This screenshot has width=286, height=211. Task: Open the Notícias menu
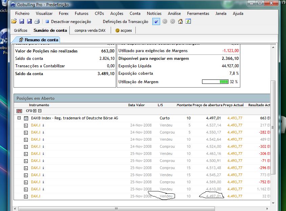coord(154,14)
